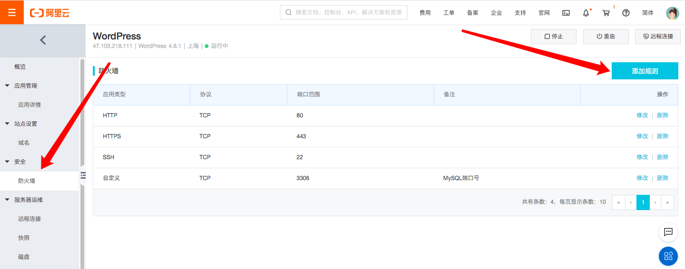Click the sidebar vertical scrollbar

82,163
